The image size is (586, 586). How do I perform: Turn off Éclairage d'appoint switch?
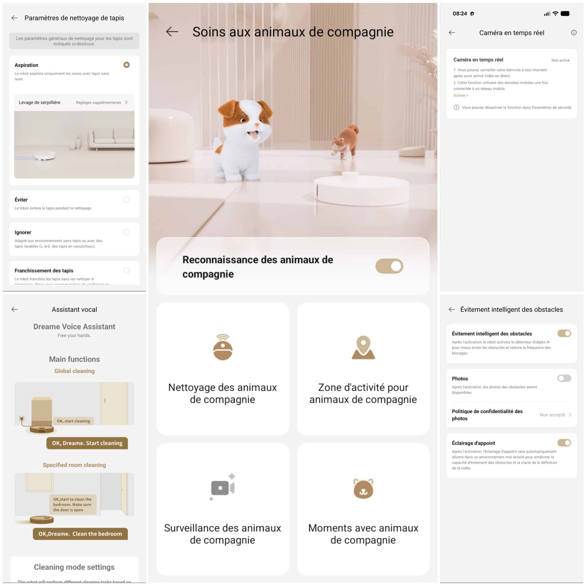click(x=564, y=443)
